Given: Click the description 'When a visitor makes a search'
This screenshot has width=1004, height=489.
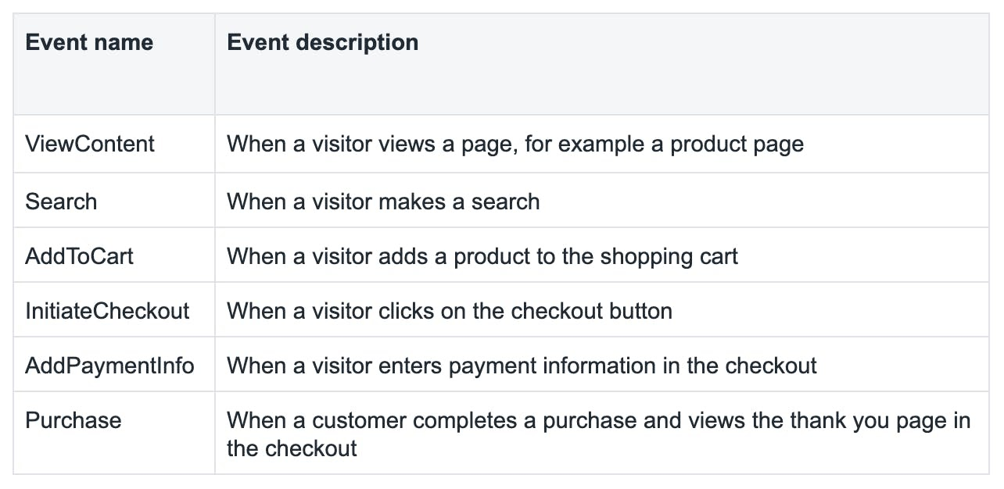Looking at the screenshot, I should pos(383,202).
